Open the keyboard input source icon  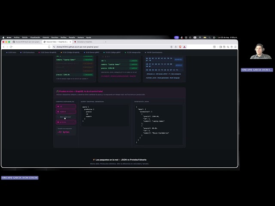[x=195, y=37]
